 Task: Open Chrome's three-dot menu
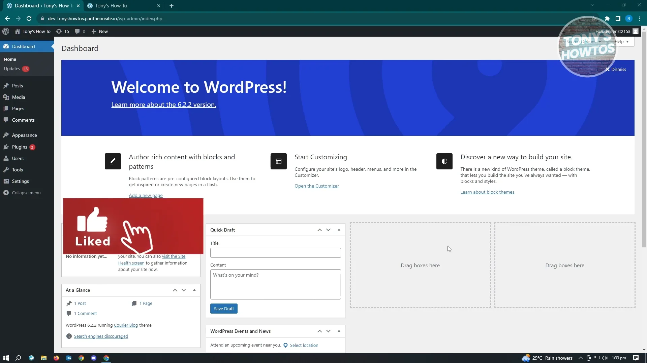(640, 18)
